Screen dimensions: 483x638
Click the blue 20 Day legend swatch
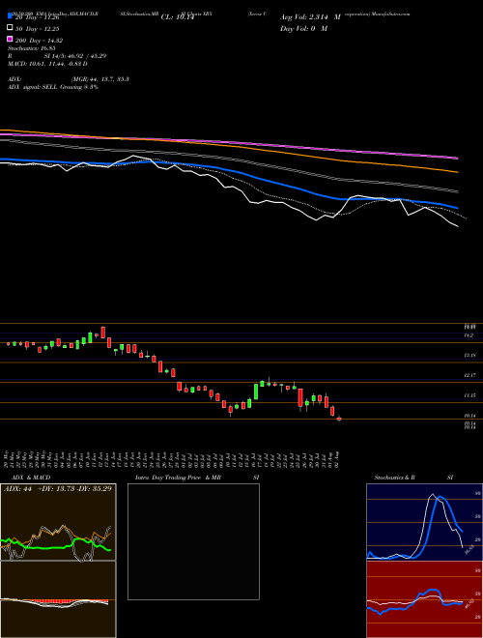coord(10,16)
